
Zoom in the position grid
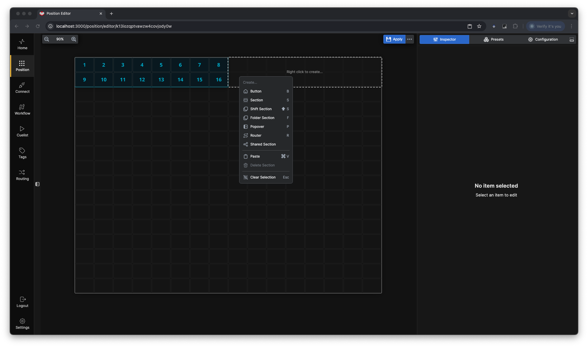(74, 39)
